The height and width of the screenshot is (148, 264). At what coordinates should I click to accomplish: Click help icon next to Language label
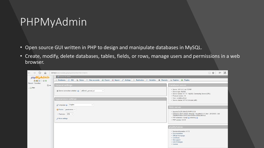click(67, 105)
